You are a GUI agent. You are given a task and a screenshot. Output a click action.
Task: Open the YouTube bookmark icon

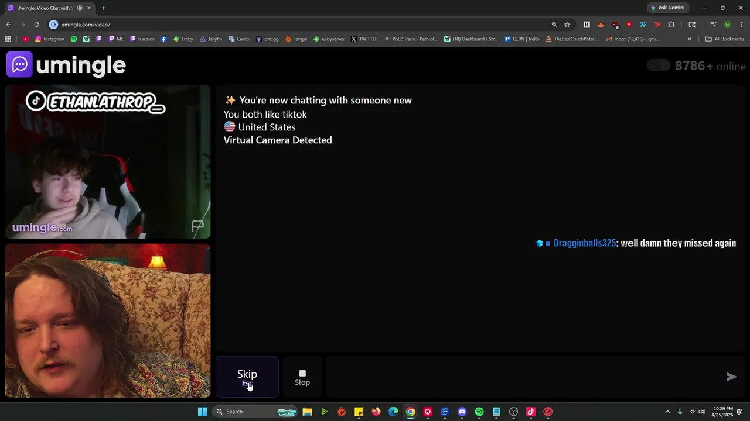click(26, 39)
